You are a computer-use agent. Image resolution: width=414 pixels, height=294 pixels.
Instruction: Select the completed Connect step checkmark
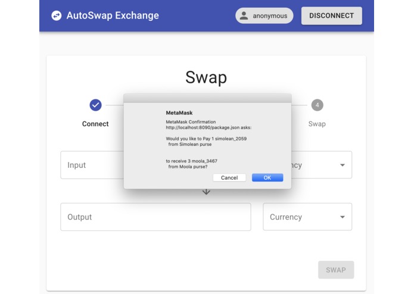[x=95, y=105]
